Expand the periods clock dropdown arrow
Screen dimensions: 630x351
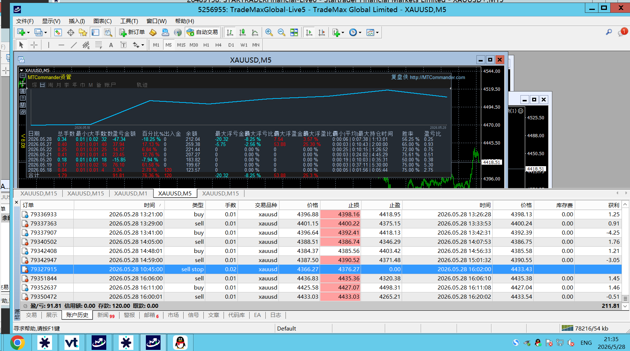tap(360, 33)
